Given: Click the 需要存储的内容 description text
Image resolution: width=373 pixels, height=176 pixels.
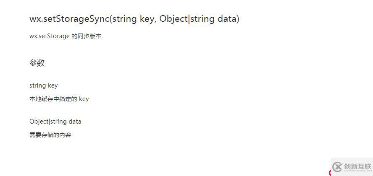Looking at the screenshot, I should pos(50,135).
